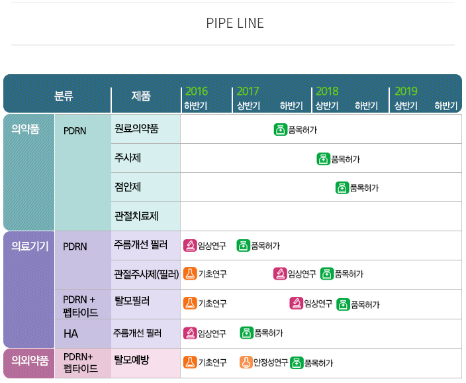Click the 제품 column header
Screen dimensions: 466x383
pyautogui.click(x=141, y=96)
